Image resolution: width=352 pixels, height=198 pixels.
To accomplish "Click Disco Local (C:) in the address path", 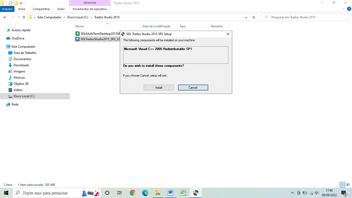I will 78,17.
